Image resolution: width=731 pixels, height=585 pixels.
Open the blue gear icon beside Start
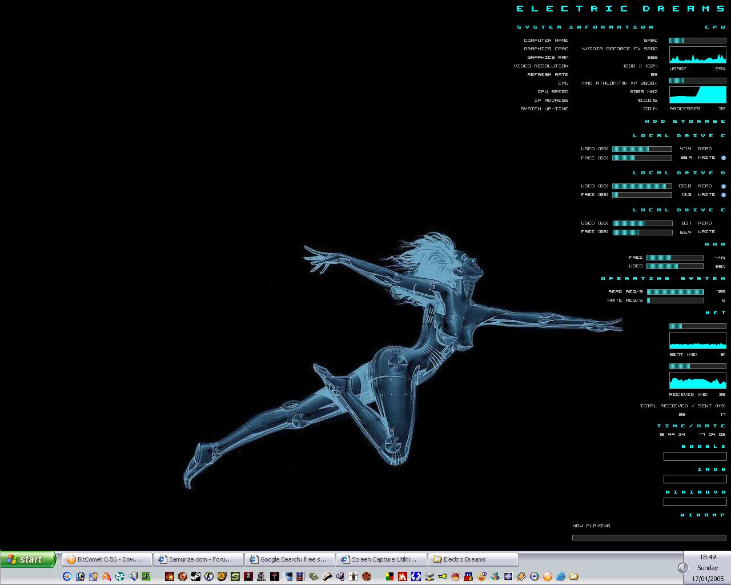67,576
